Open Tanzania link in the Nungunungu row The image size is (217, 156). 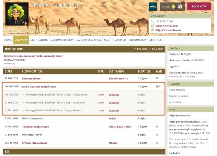click(114, 95)
